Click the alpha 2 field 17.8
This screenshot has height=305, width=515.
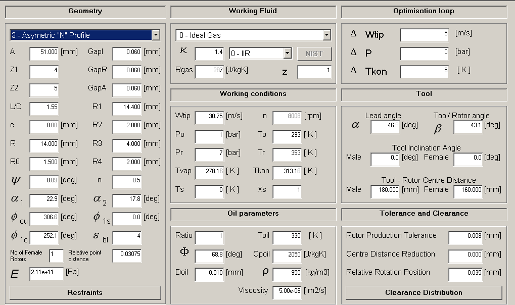tap(127, 200)
